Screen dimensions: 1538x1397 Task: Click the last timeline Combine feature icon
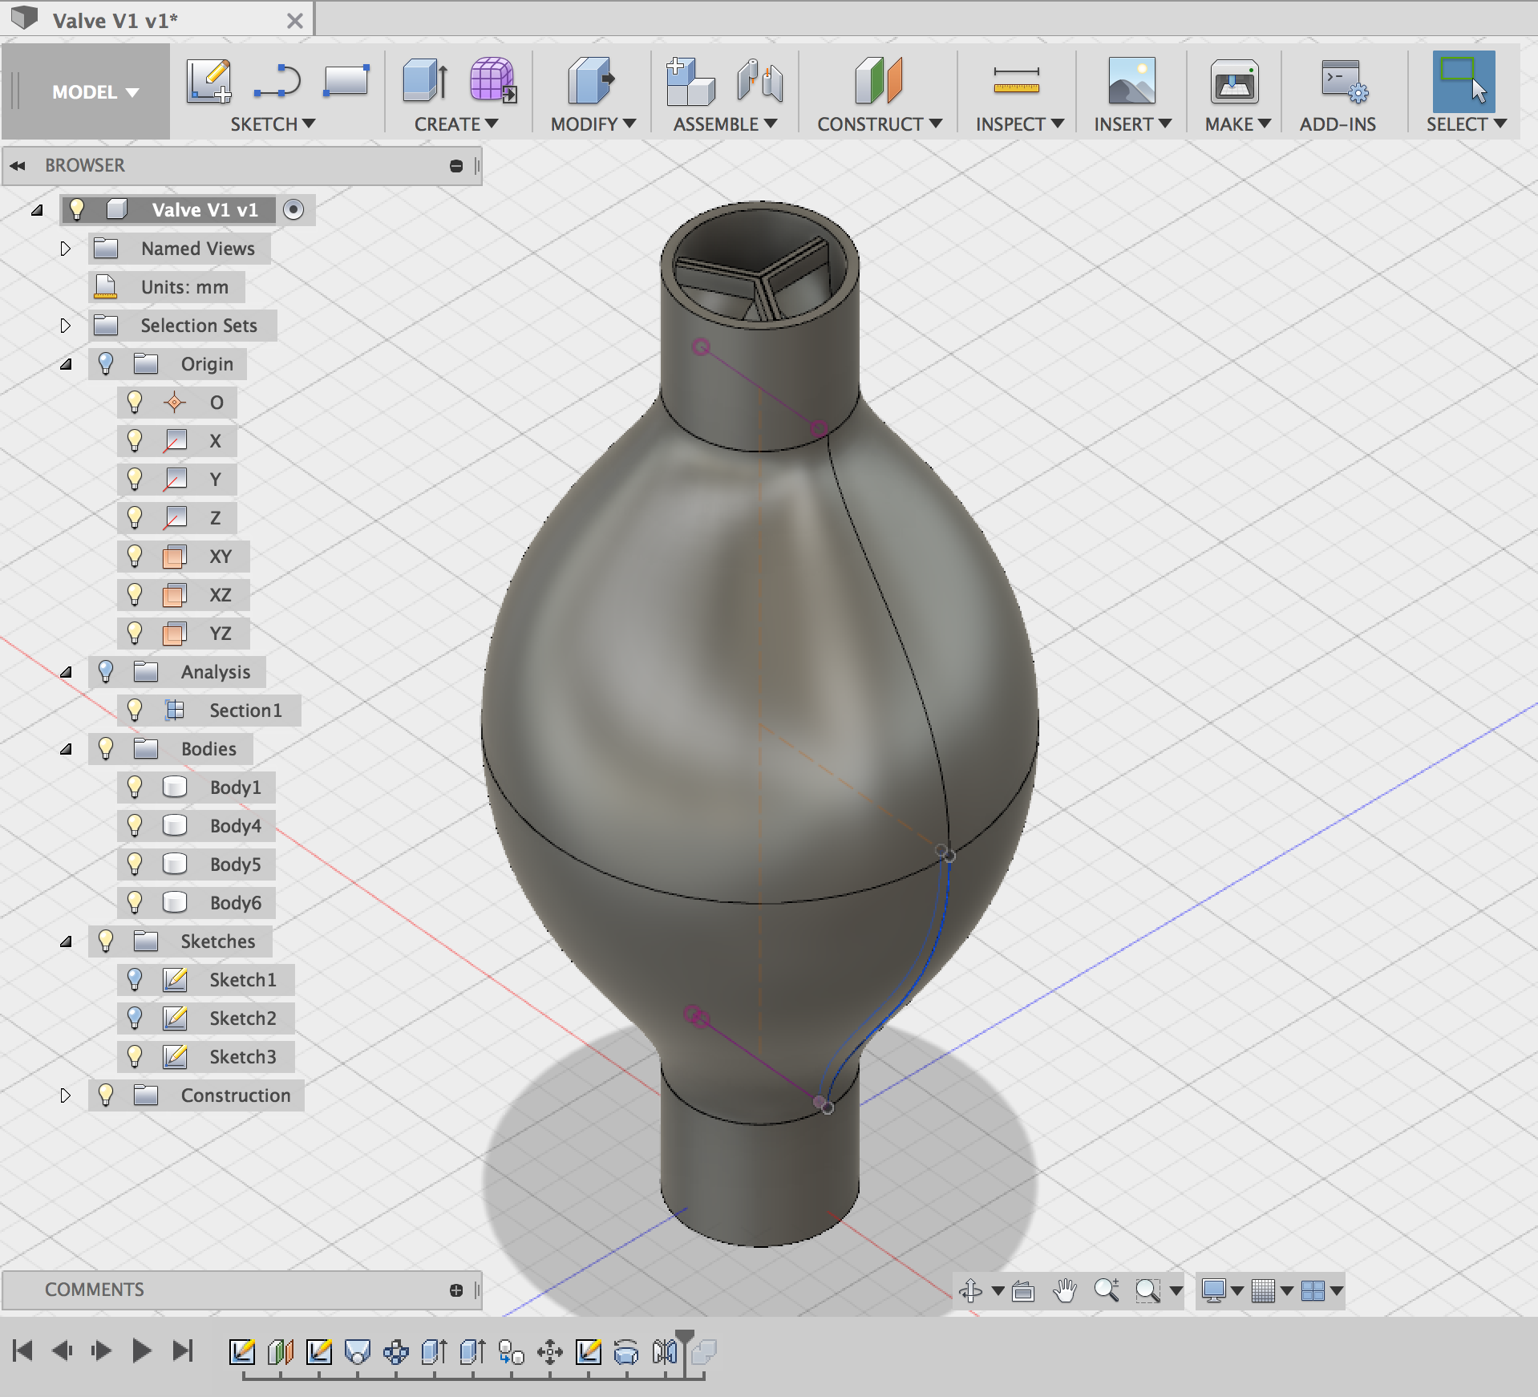click(703, 1352)
